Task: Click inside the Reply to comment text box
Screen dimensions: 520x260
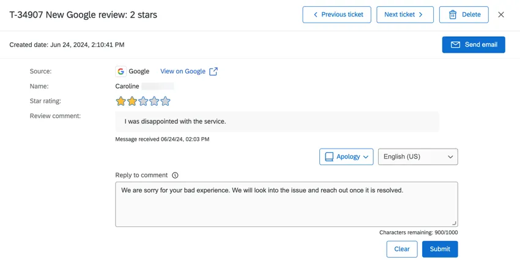Action: coord(286,208)
